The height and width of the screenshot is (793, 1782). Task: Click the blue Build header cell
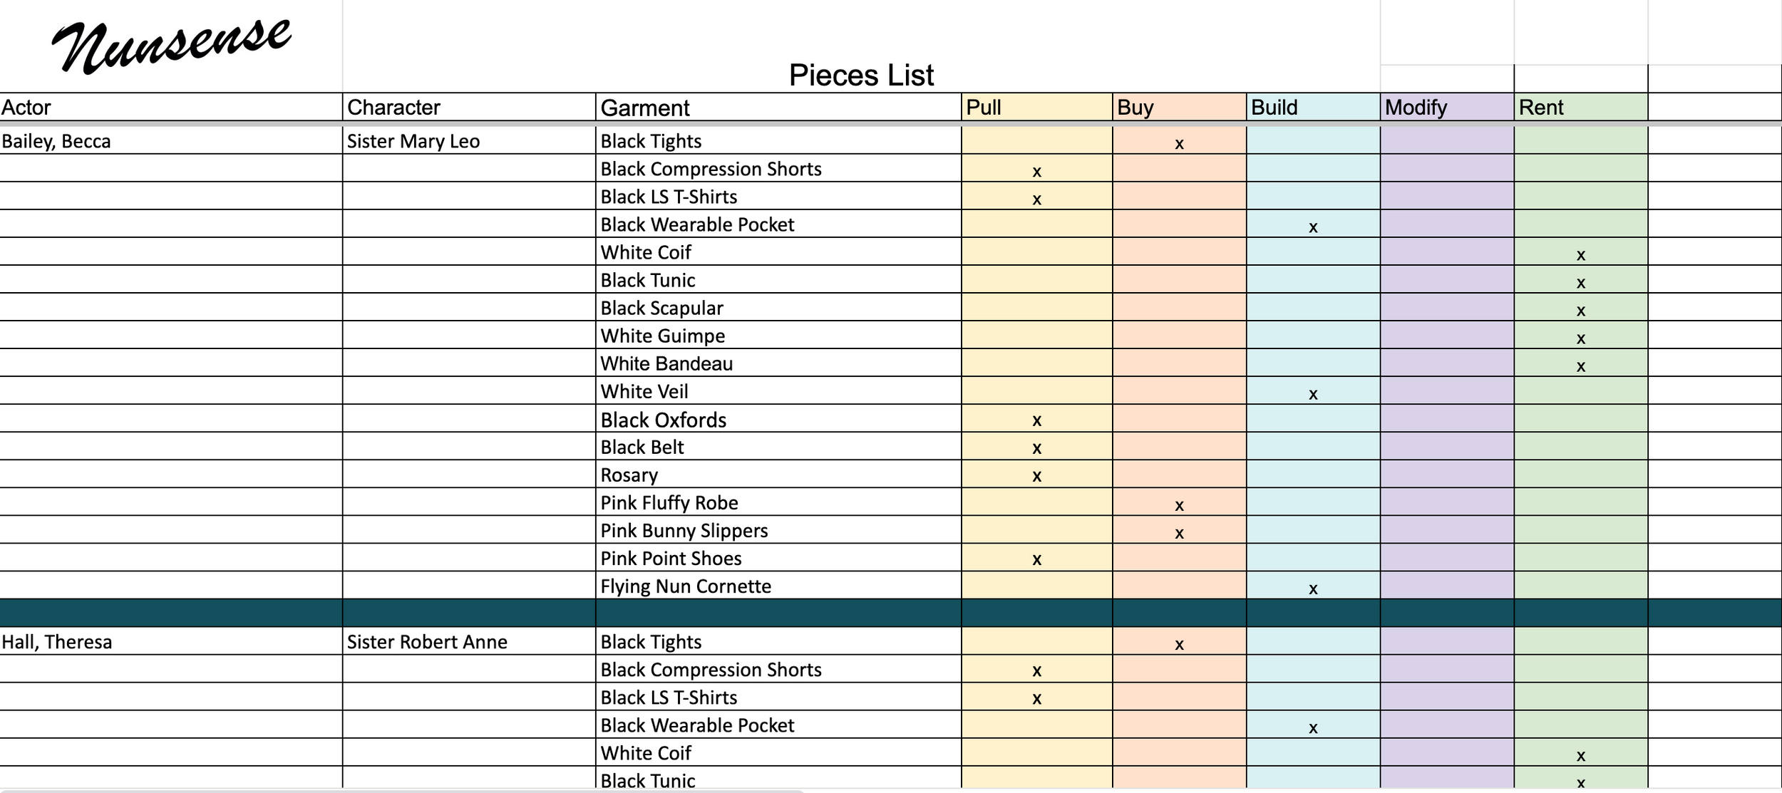pos(1314,107)
